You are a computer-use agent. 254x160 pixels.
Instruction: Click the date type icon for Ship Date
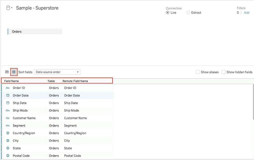pyautogui.click(x=8, y=103)
